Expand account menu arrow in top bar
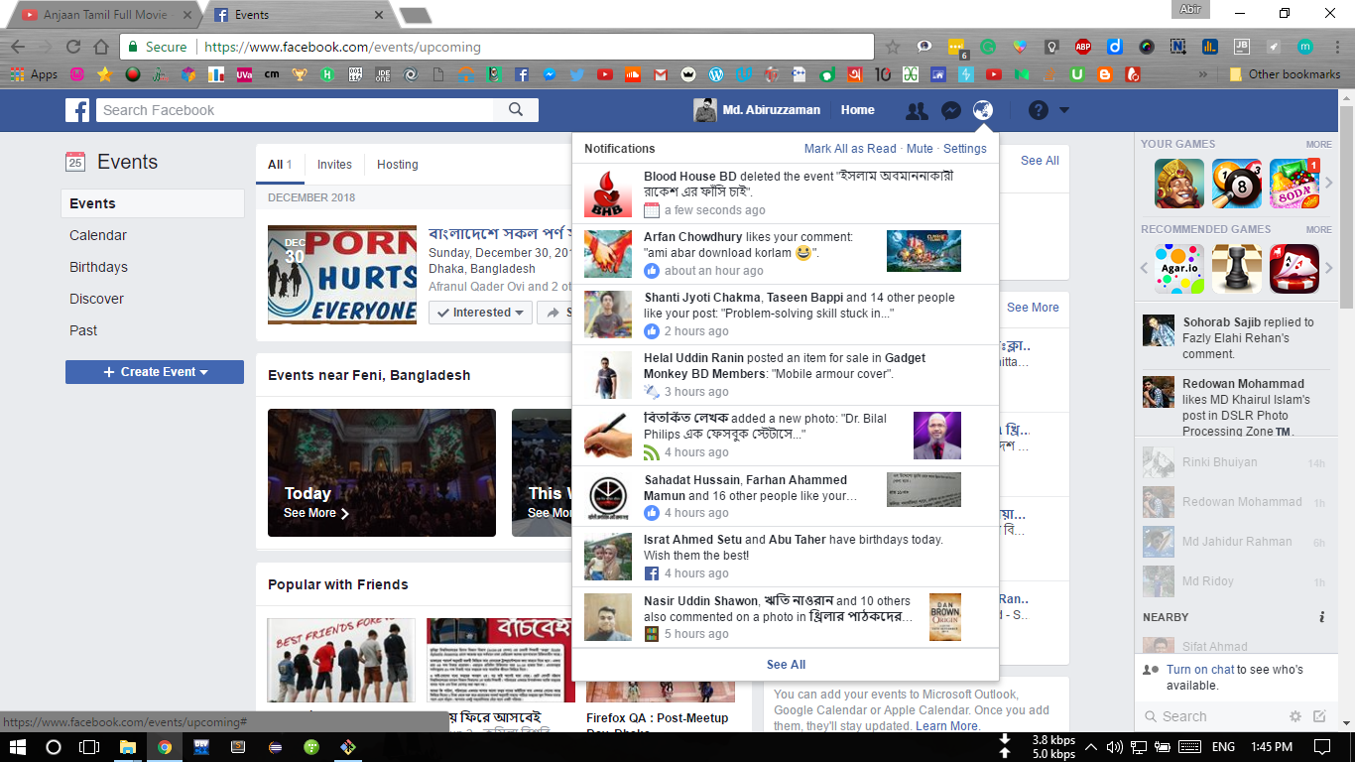1355x762 pixels. [1063, 111]
